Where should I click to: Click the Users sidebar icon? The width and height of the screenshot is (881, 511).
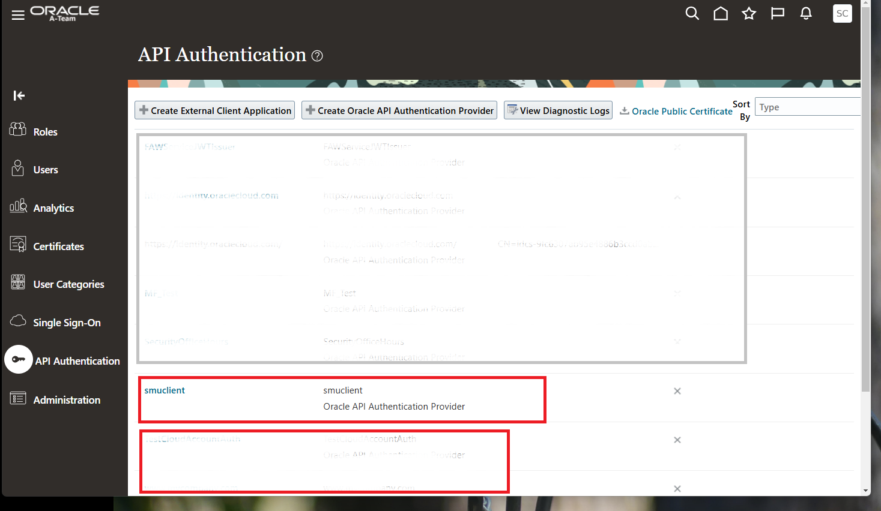18,168
